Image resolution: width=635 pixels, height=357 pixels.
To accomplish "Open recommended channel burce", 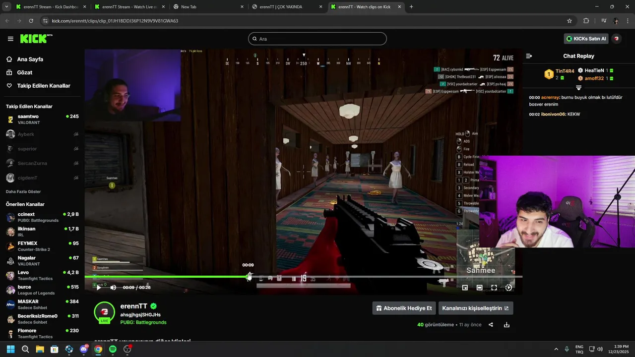I will pyautogui.click(x=42, y=290).
